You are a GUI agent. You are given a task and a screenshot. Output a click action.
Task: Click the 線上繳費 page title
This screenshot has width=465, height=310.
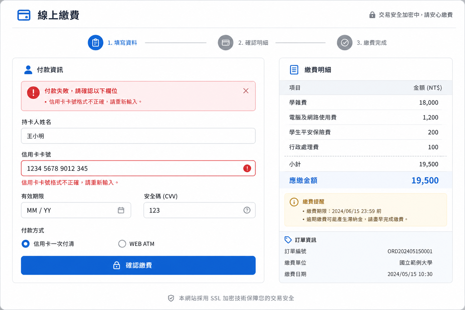58,15
